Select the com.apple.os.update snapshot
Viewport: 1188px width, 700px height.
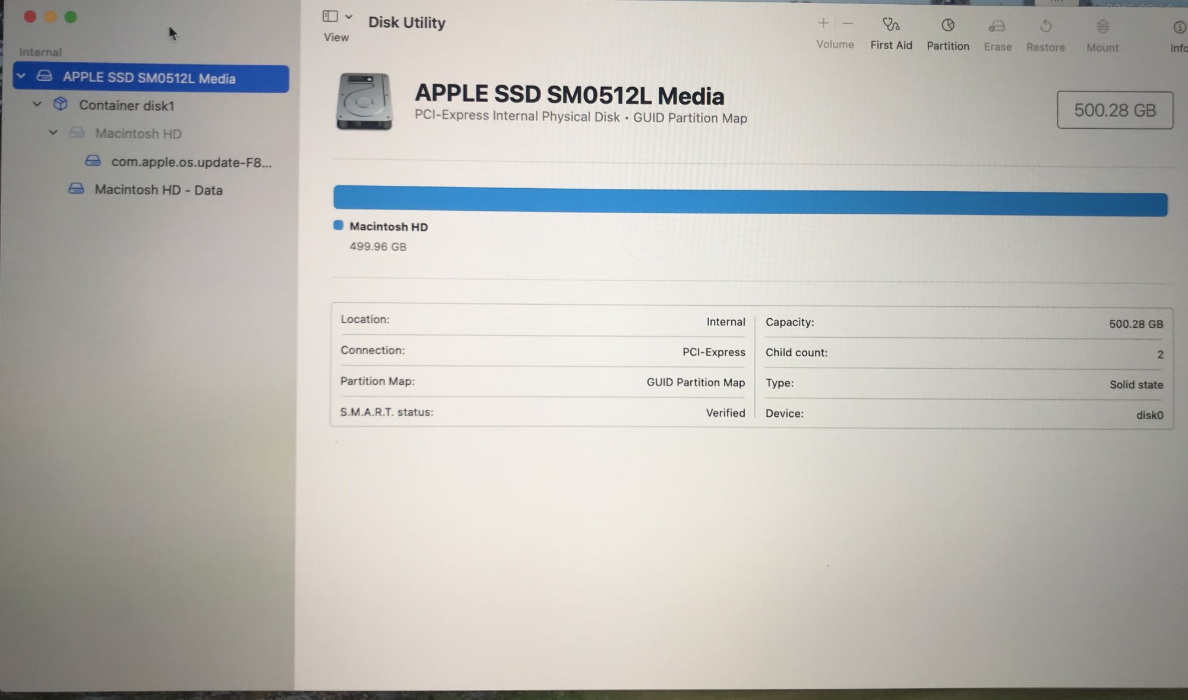point(191,162)
